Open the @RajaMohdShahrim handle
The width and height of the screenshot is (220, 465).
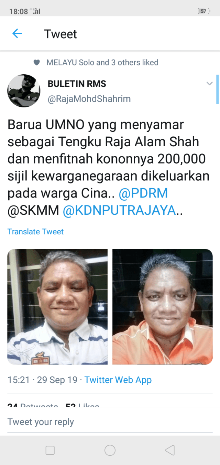click(89, 99)
